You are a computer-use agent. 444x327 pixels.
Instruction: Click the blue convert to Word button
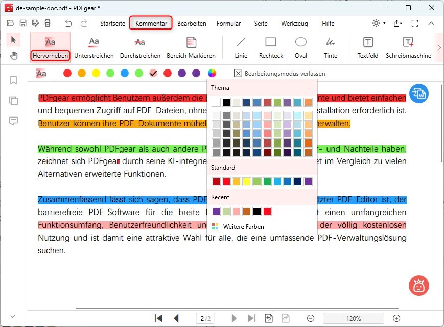click(x=419, y=94)
